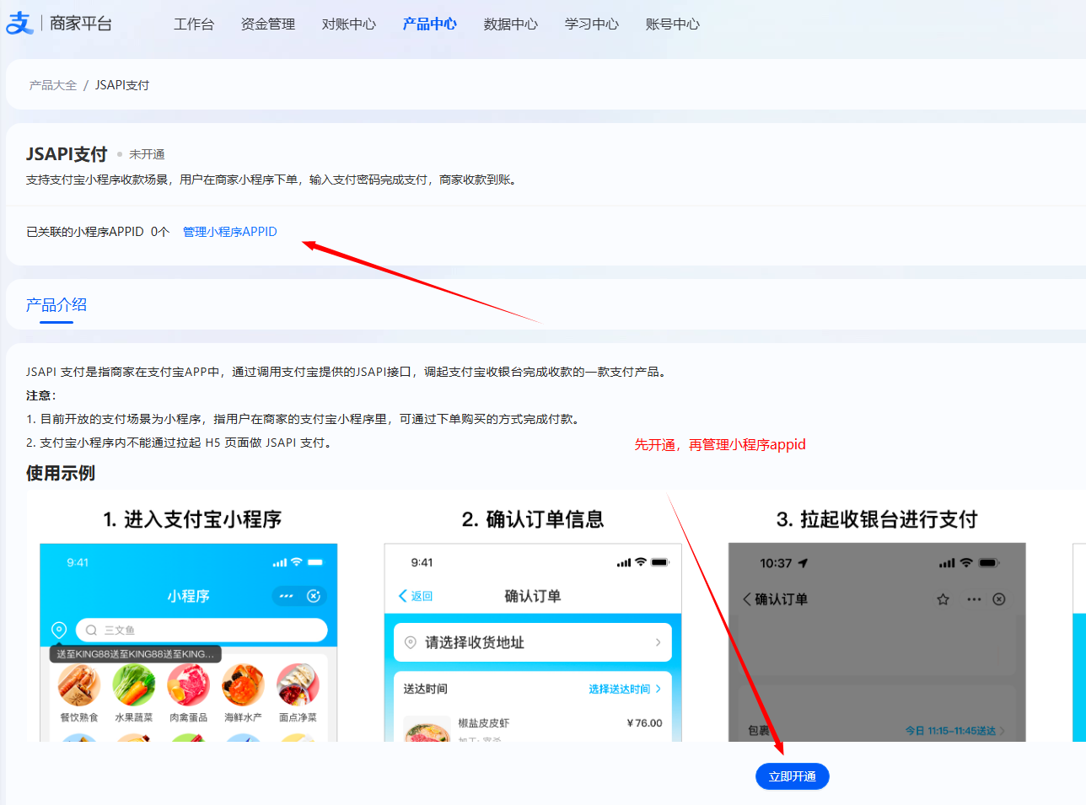Click the 水果蔬菜 category icon
Viewport: 1086px width, 805px height.
[134, 684]
